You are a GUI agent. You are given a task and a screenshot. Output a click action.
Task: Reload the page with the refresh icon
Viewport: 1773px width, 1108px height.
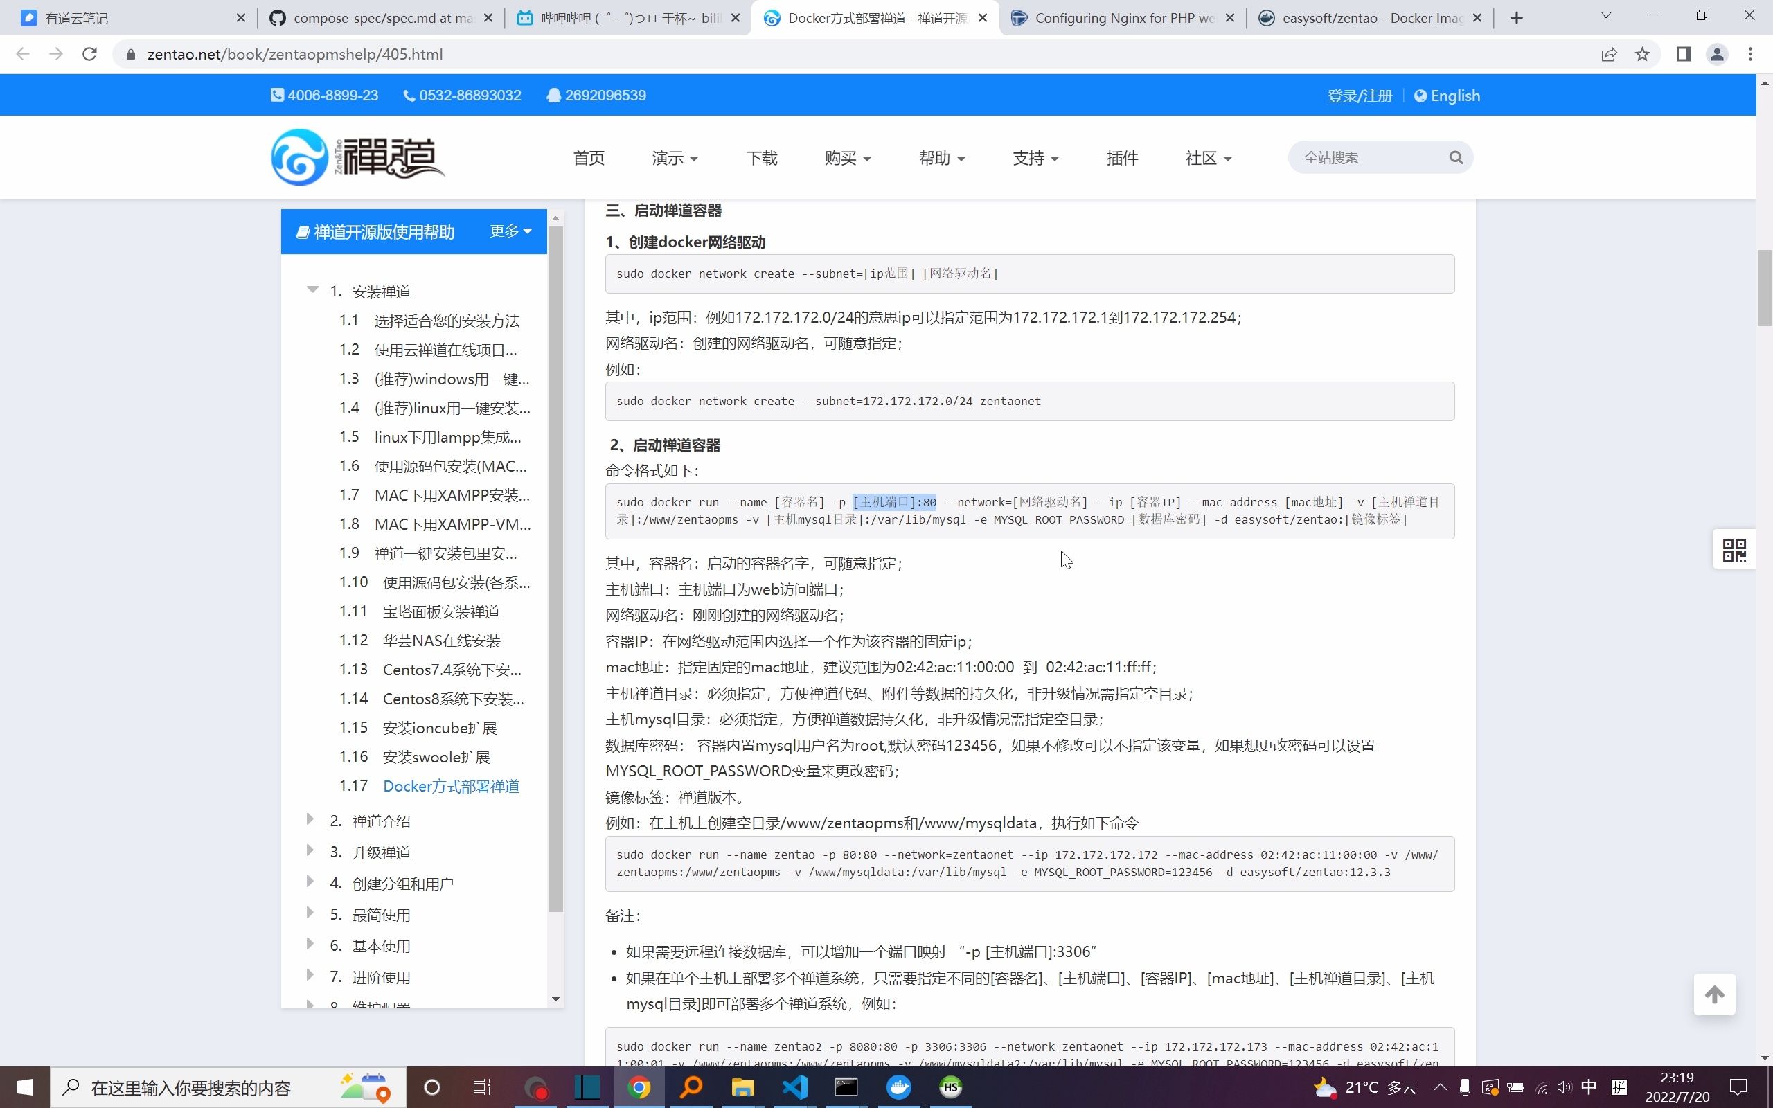[89, 54]
